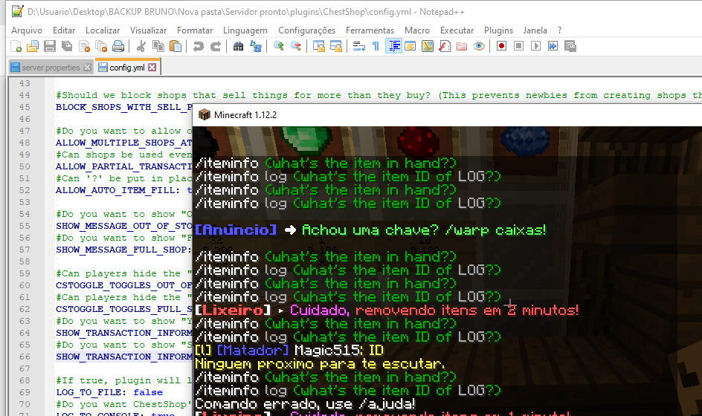The image size is (702, 416).
Task: Zoom out using the magnifier minus icon
Action: coord(295,46)
